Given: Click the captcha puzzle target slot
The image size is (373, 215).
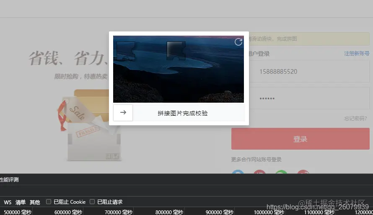Looking at the screenshot, I should coord(176,51).
